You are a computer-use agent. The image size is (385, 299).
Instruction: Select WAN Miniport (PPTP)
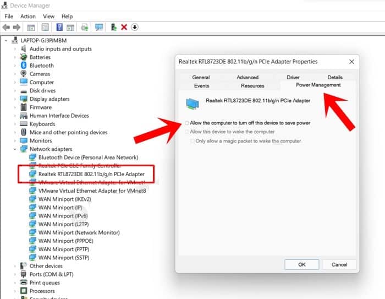pos(64,249)
